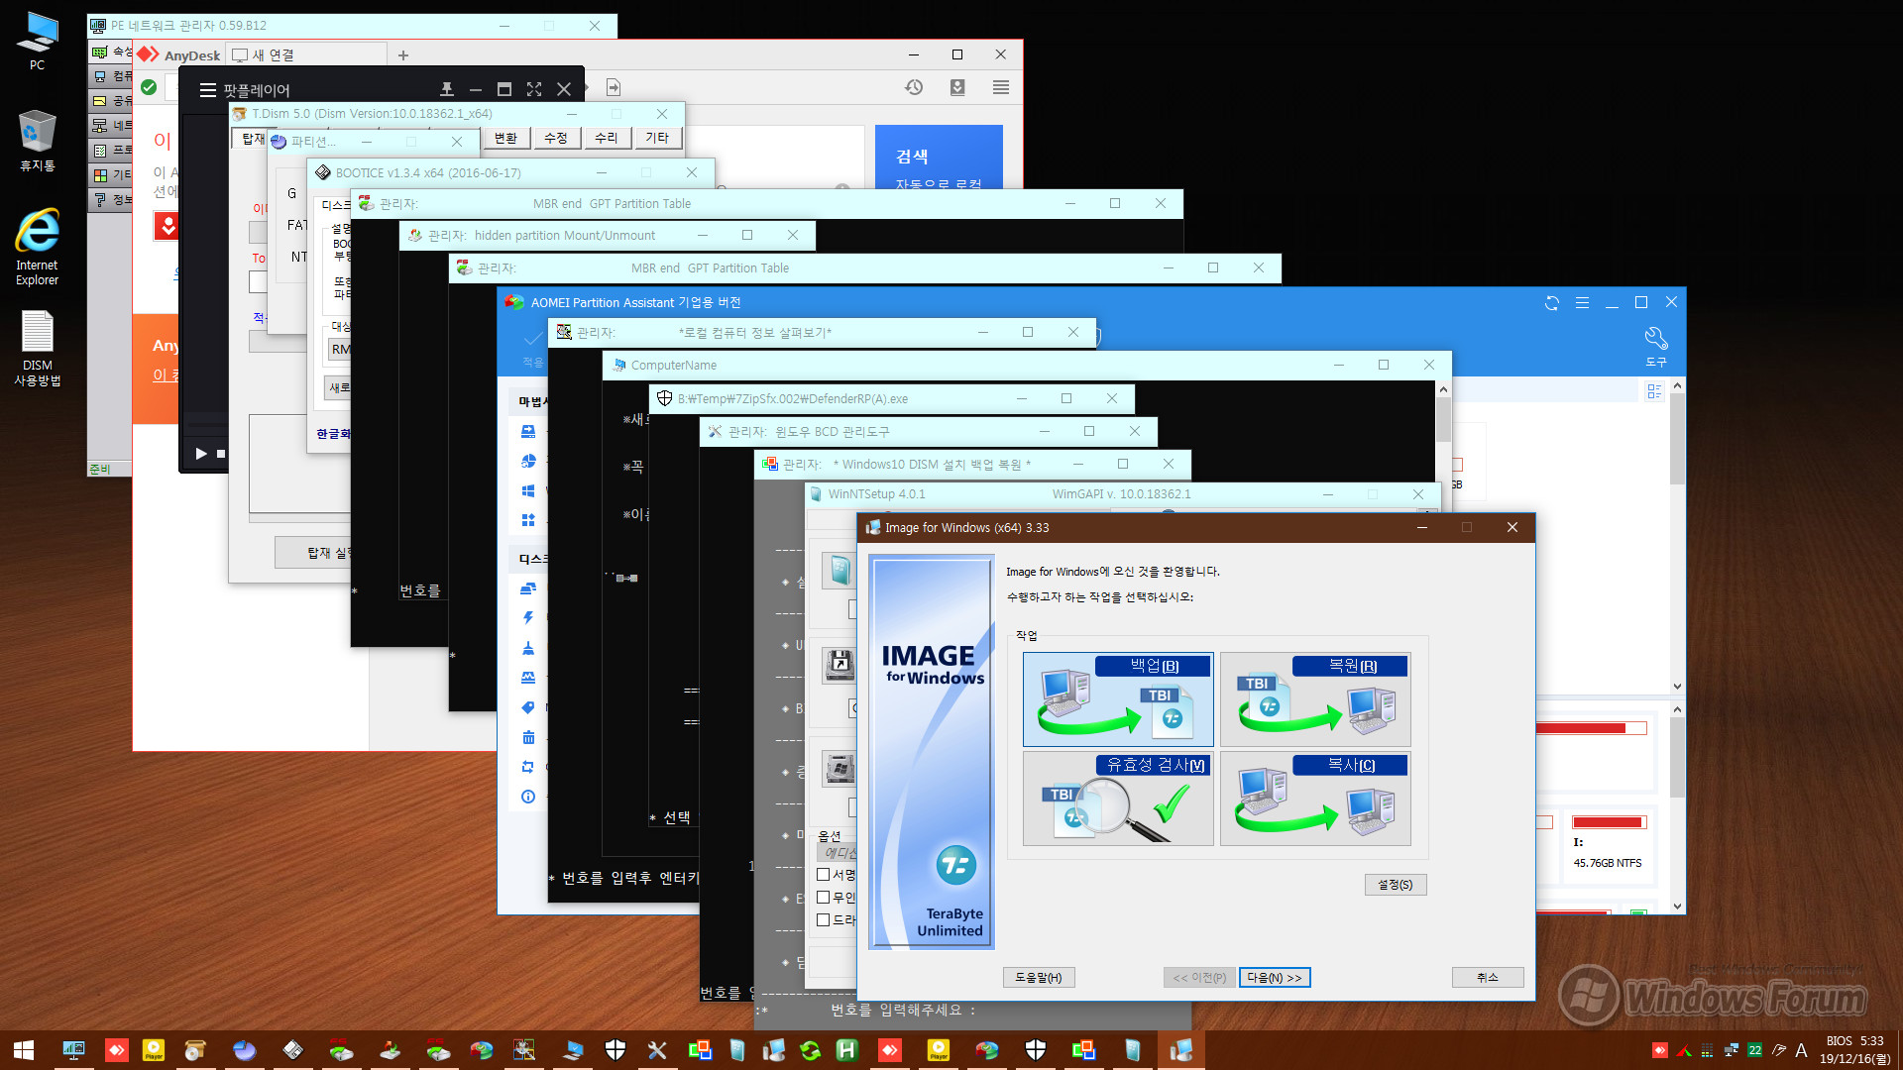Click the tag icon in AOMEI sidebar
The width and height of the screenshot is (1903, 1070).
pyautogui.click(x=528, y=707)
